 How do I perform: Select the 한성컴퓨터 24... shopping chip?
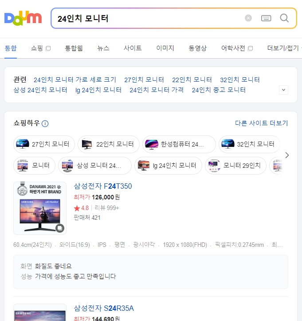(x=179, y=144)
